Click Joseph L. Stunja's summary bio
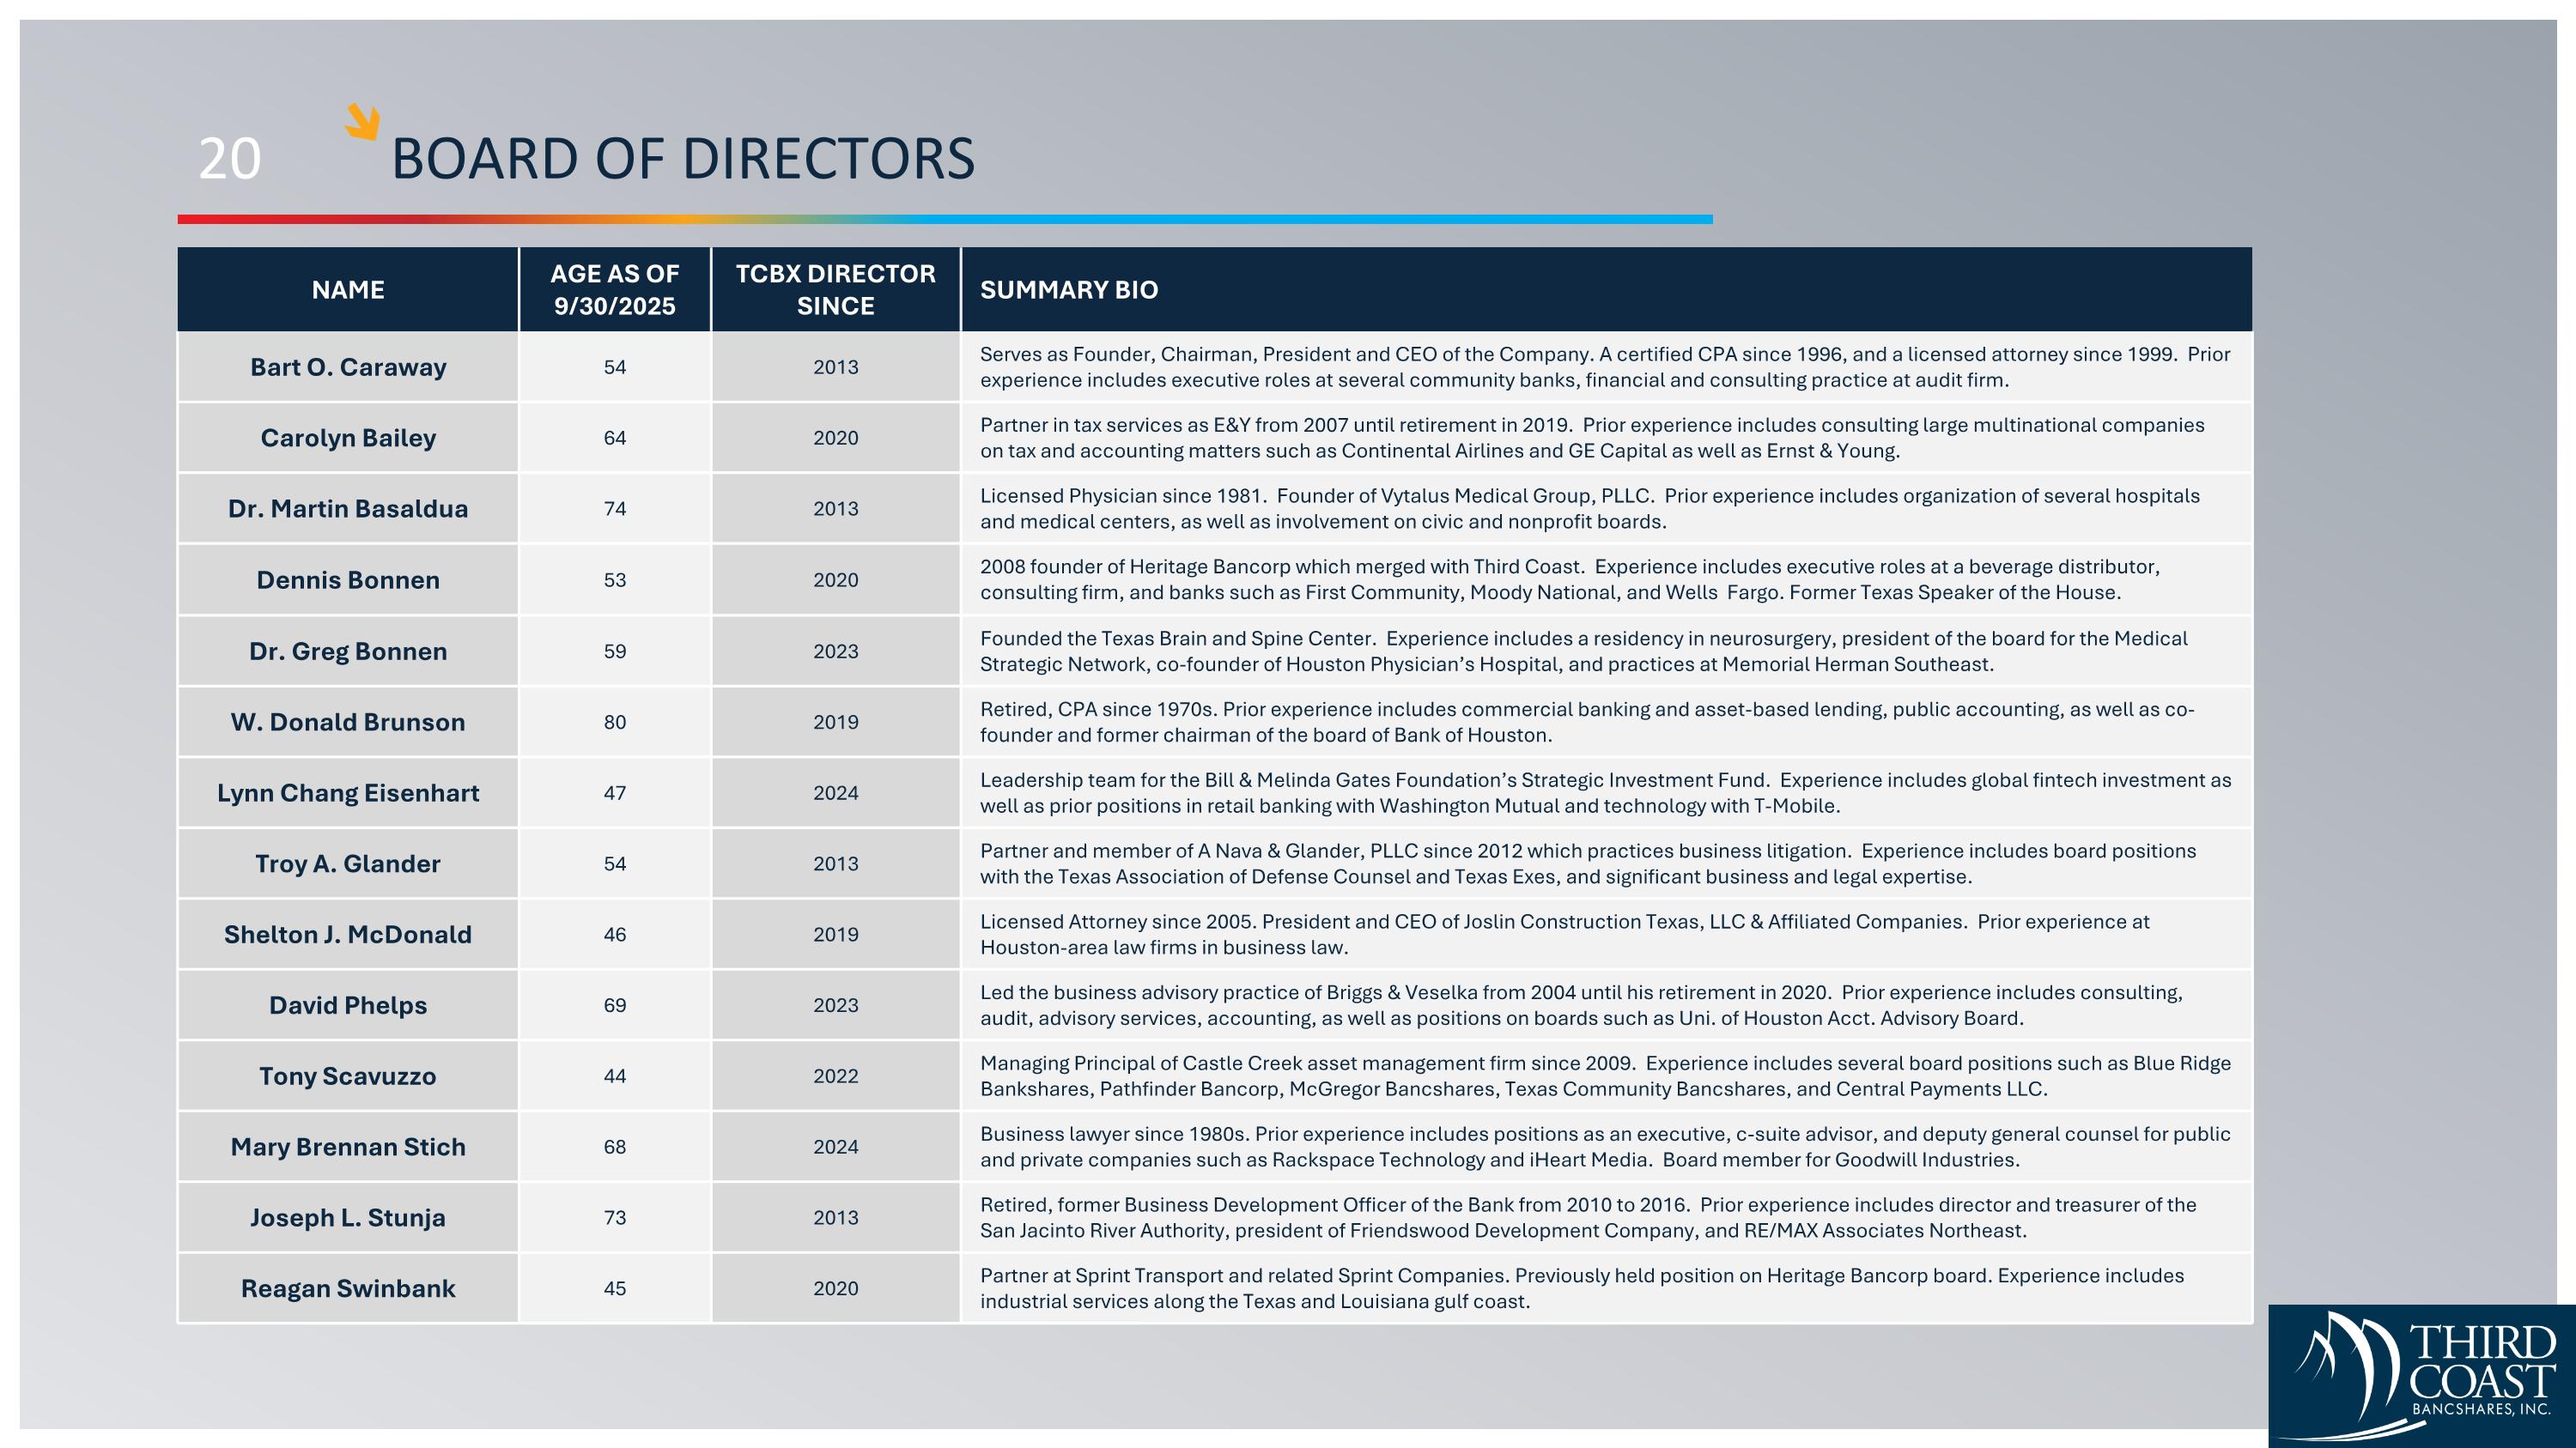Screen dimensions: 2576x1448 tap(1587, 1217)
